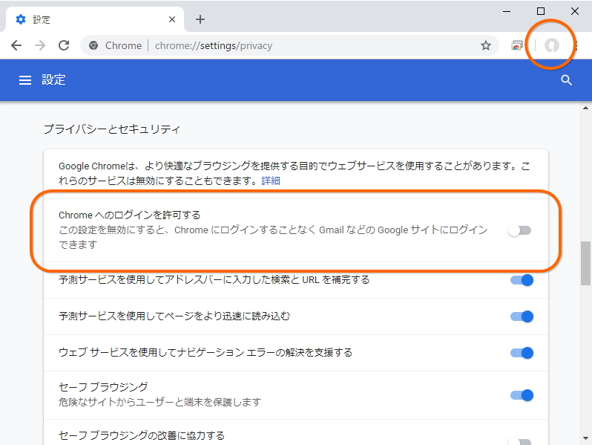Viewport: 592px width, 445px height.
Task: Click the 'プライバシーとセキュリティ' heading
Action: pyautogui.click(x=112, y=129)
